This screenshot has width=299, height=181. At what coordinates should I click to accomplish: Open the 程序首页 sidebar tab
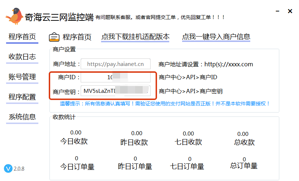(22, 37)
